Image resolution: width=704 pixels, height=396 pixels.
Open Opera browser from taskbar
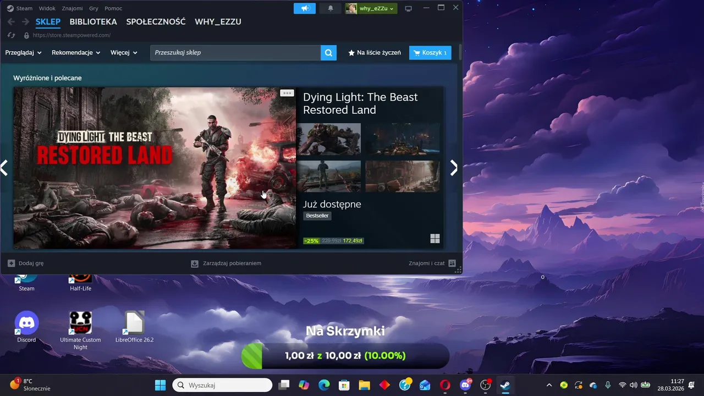[x=445, y=385]
